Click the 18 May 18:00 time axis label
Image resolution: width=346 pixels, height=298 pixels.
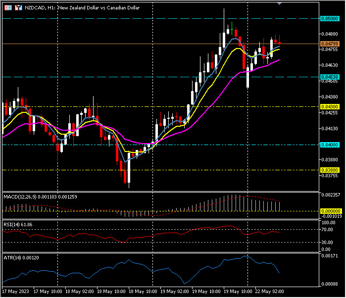pyautogui.click(x=144, y=292)
